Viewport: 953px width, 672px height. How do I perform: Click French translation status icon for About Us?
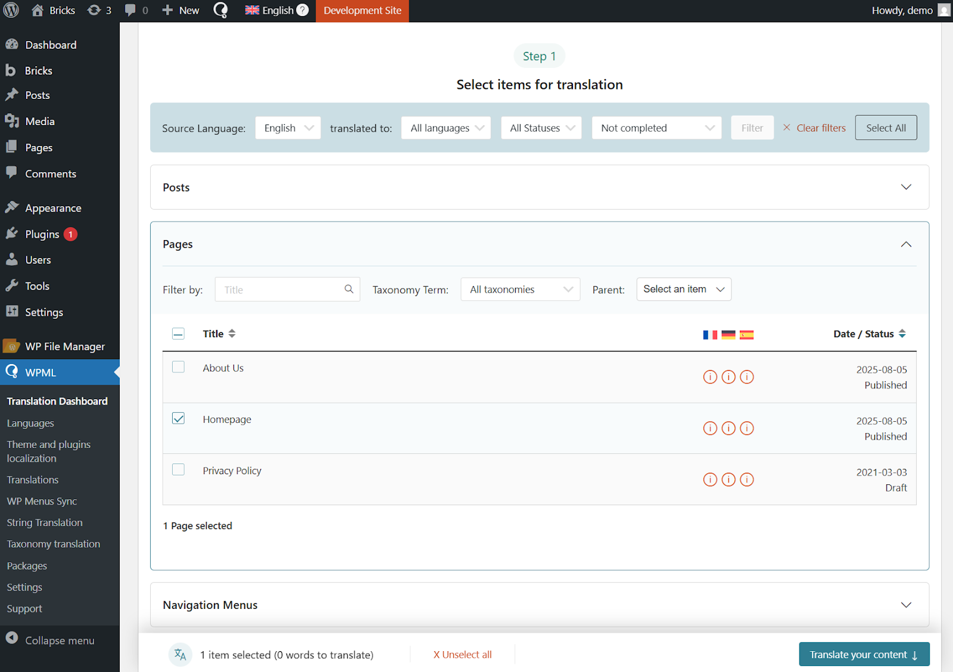[710, 377]
